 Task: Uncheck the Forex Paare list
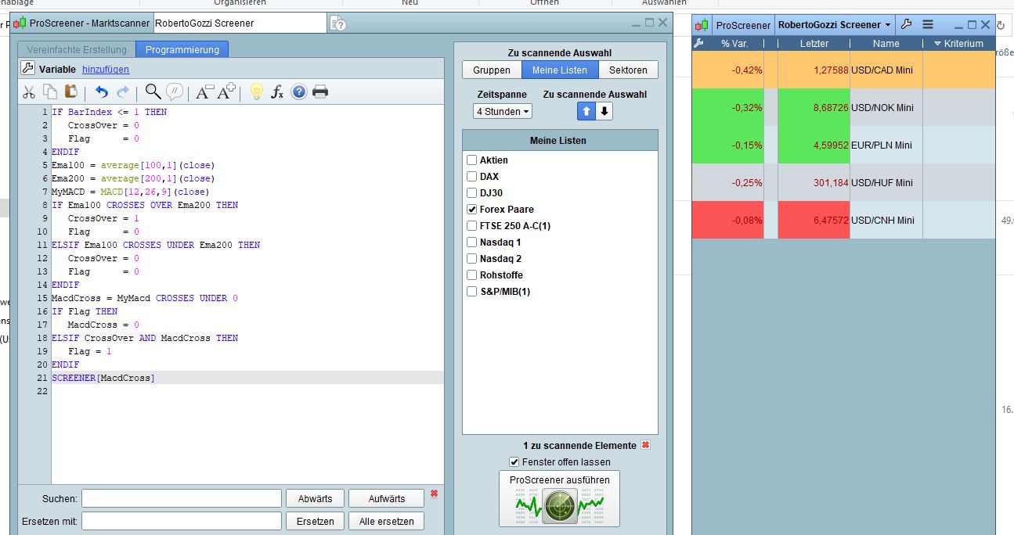pyautogui.click(x=471, y=209)
